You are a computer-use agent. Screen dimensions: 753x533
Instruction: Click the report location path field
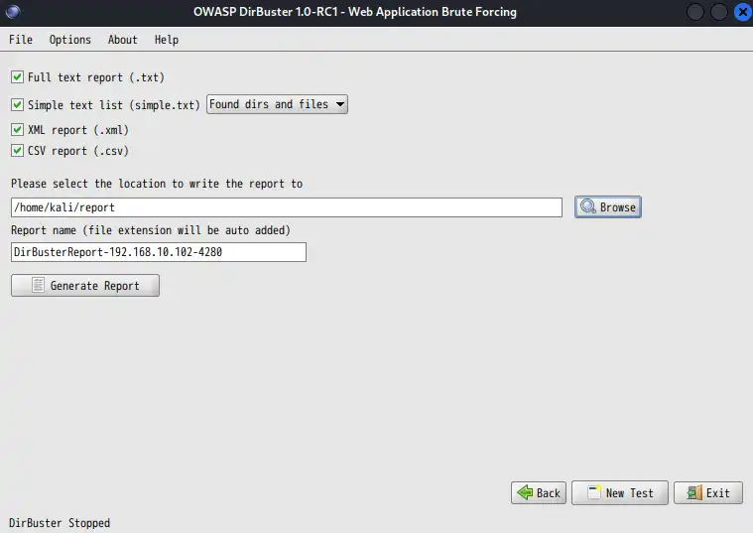pyautogui.click(x=286, y=207)
